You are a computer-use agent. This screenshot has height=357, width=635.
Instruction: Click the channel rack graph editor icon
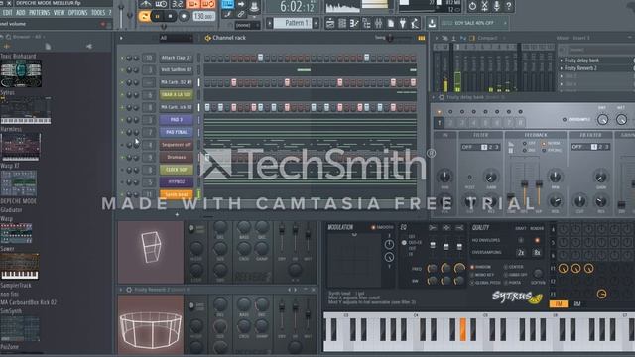pos(421,38)
